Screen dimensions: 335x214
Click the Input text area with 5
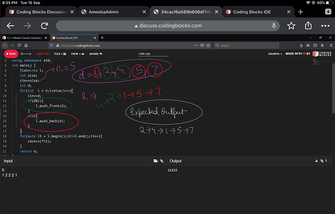(84, 189)
